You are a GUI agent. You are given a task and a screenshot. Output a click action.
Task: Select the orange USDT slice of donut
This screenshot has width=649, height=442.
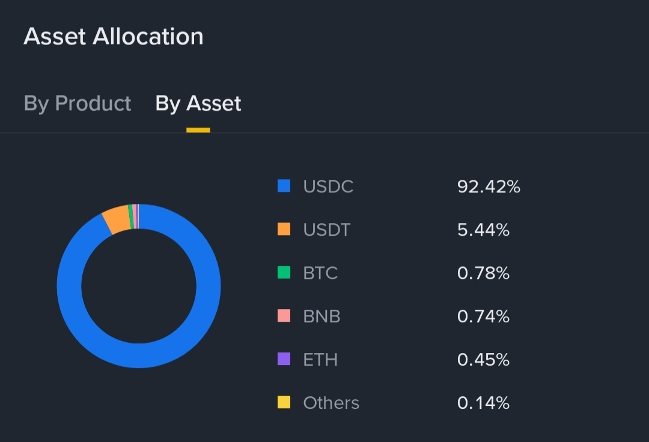click(x=116, y=219)
